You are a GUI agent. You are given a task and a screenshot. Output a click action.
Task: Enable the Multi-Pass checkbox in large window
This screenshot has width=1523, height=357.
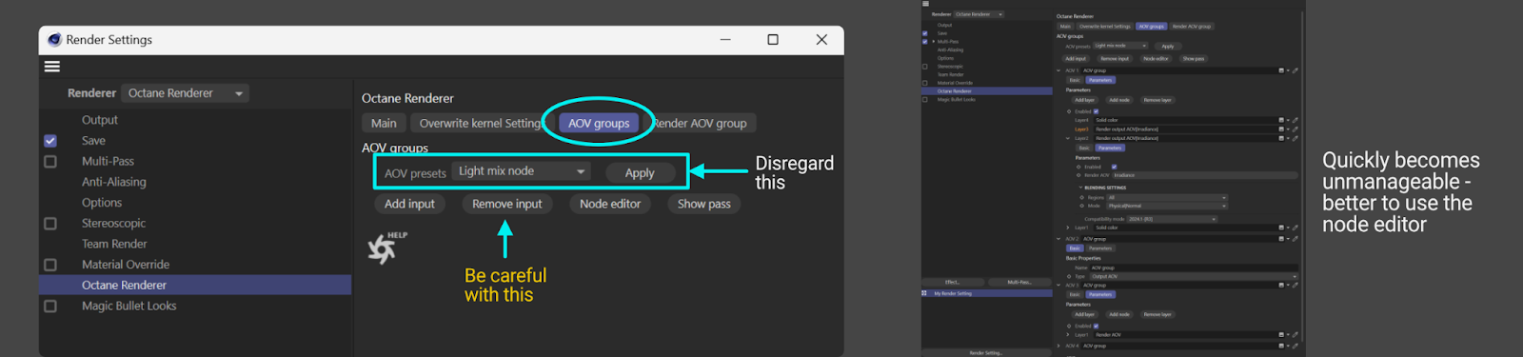pyautogui.click(x=50, y=161)
